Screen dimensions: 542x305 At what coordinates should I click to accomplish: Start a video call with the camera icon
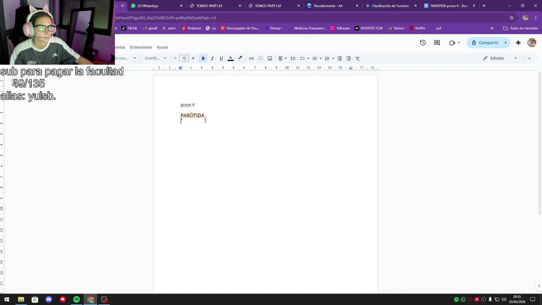pyautogui.click(x=452, y=43)
